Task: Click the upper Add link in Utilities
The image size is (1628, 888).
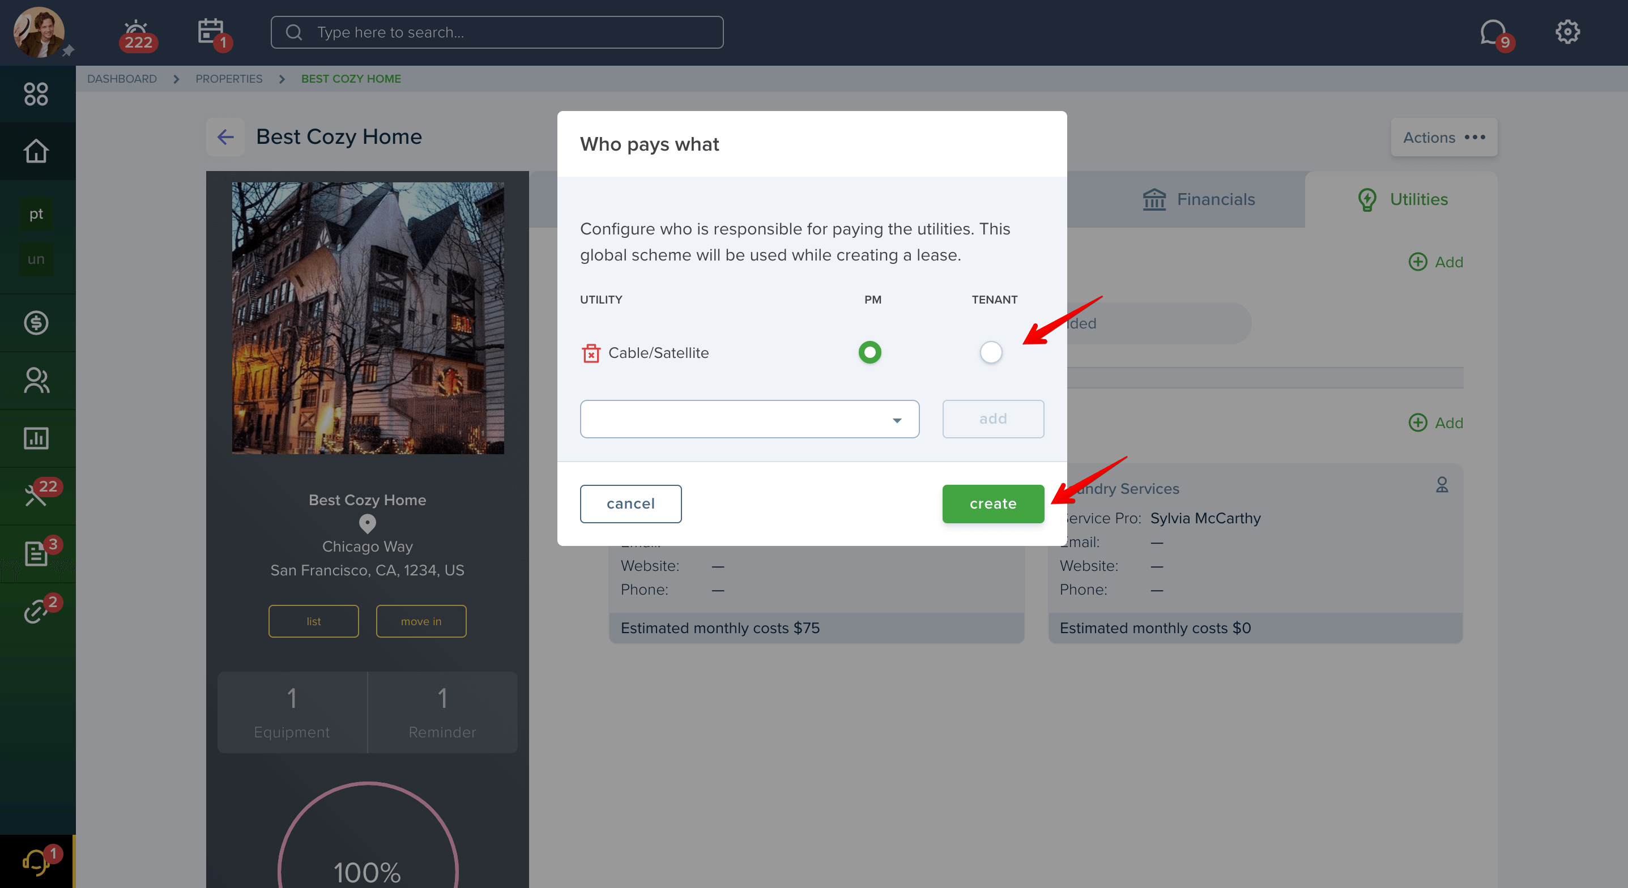Action: click(x=1435, y=262)
